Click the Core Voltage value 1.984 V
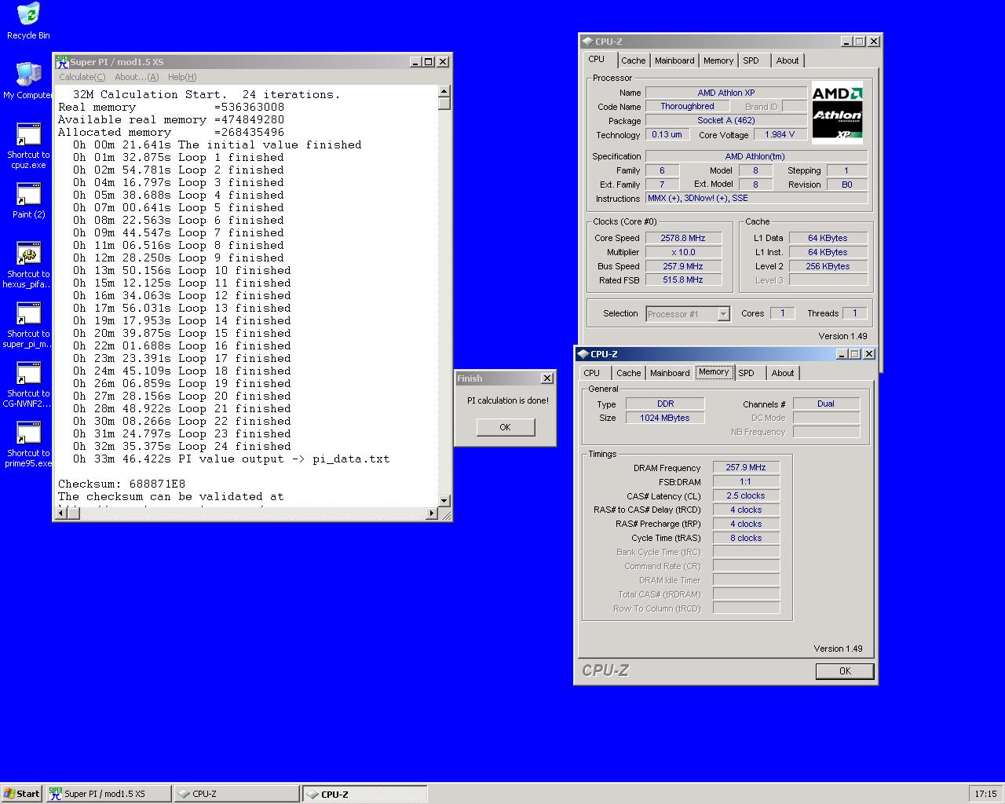Image resolution: width=1005 pixels, height=804 pixels. pos(780,134)
